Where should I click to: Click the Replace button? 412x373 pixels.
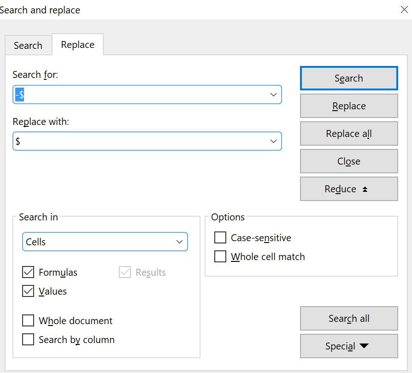point(349,106)
